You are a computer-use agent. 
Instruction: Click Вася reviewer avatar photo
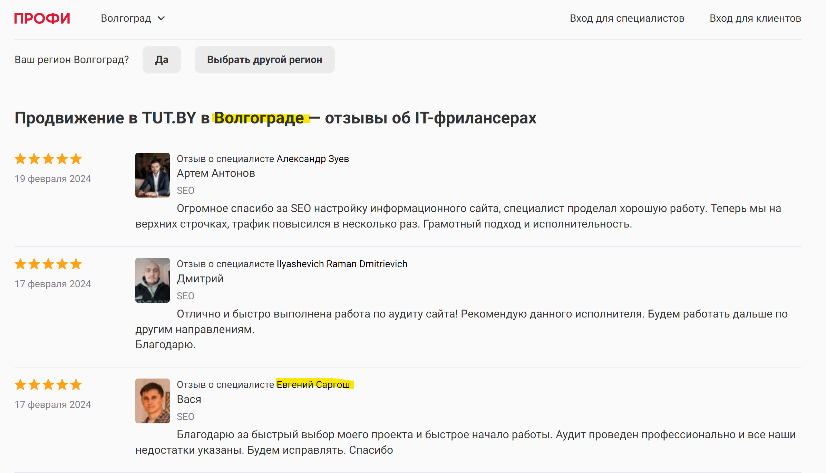click(152, 401)
